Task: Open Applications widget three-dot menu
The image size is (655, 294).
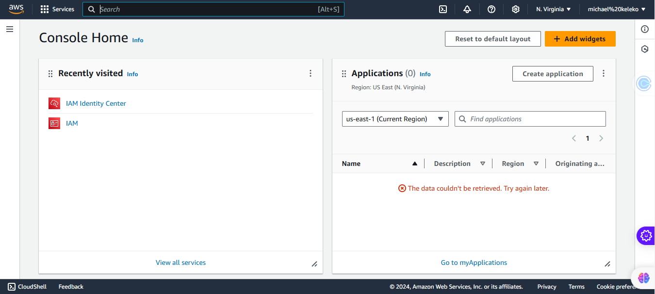Action: tap(604, 73)
